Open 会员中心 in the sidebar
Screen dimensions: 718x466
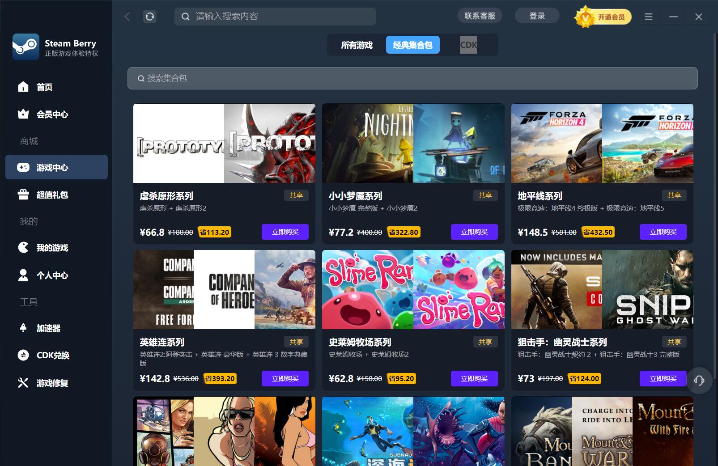pyautogui.click(x=56, y=114)
